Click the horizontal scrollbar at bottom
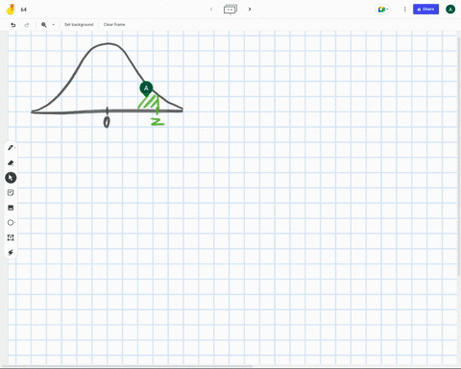This screenshot has height=369, width=461. 127,366
